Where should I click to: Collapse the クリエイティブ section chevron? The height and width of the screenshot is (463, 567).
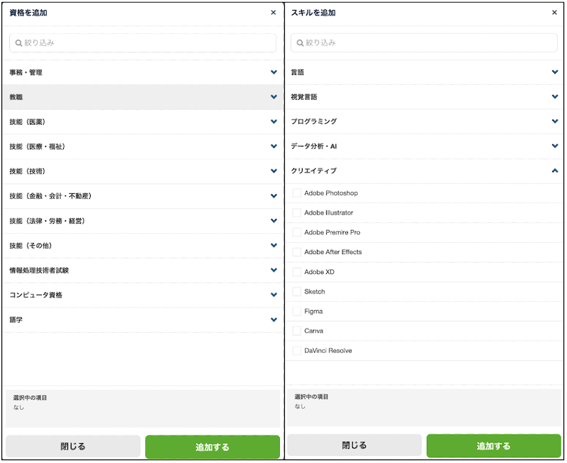555,171
